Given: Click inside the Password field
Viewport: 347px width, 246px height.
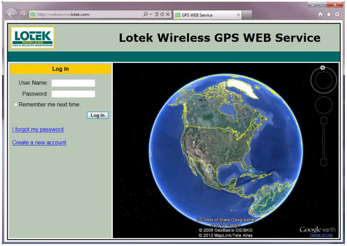Looking at the screenshot, I should point(73,94).
